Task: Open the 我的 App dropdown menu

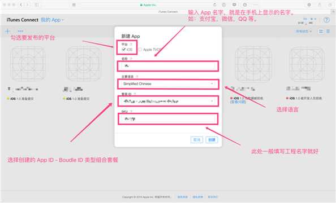Action: 52,20
